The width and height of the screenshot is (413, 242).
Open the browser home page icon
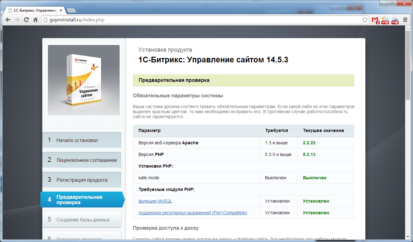coord(36,20)
